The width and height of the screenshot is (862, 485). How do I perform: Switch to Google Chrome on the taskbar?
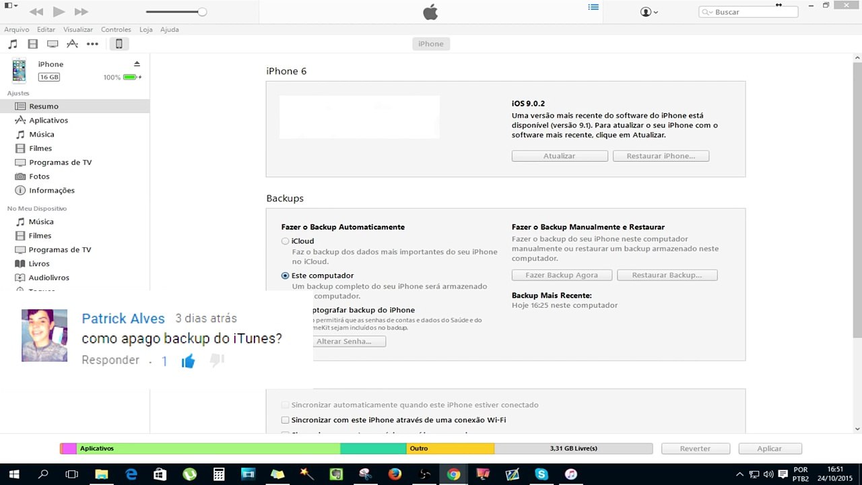(x=453, y=474)
